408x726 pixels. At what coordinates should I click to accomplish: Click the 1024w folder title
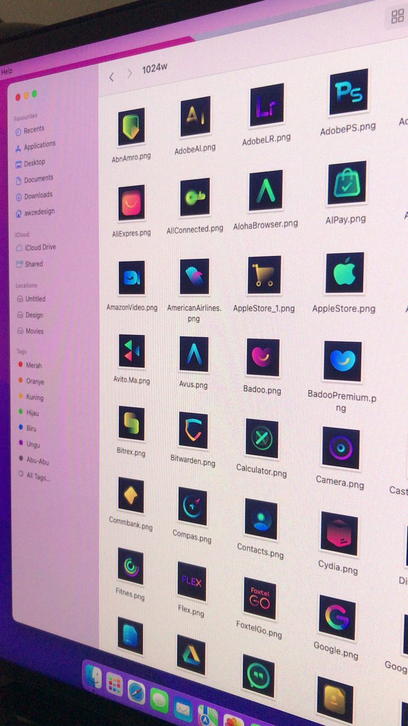155,68
